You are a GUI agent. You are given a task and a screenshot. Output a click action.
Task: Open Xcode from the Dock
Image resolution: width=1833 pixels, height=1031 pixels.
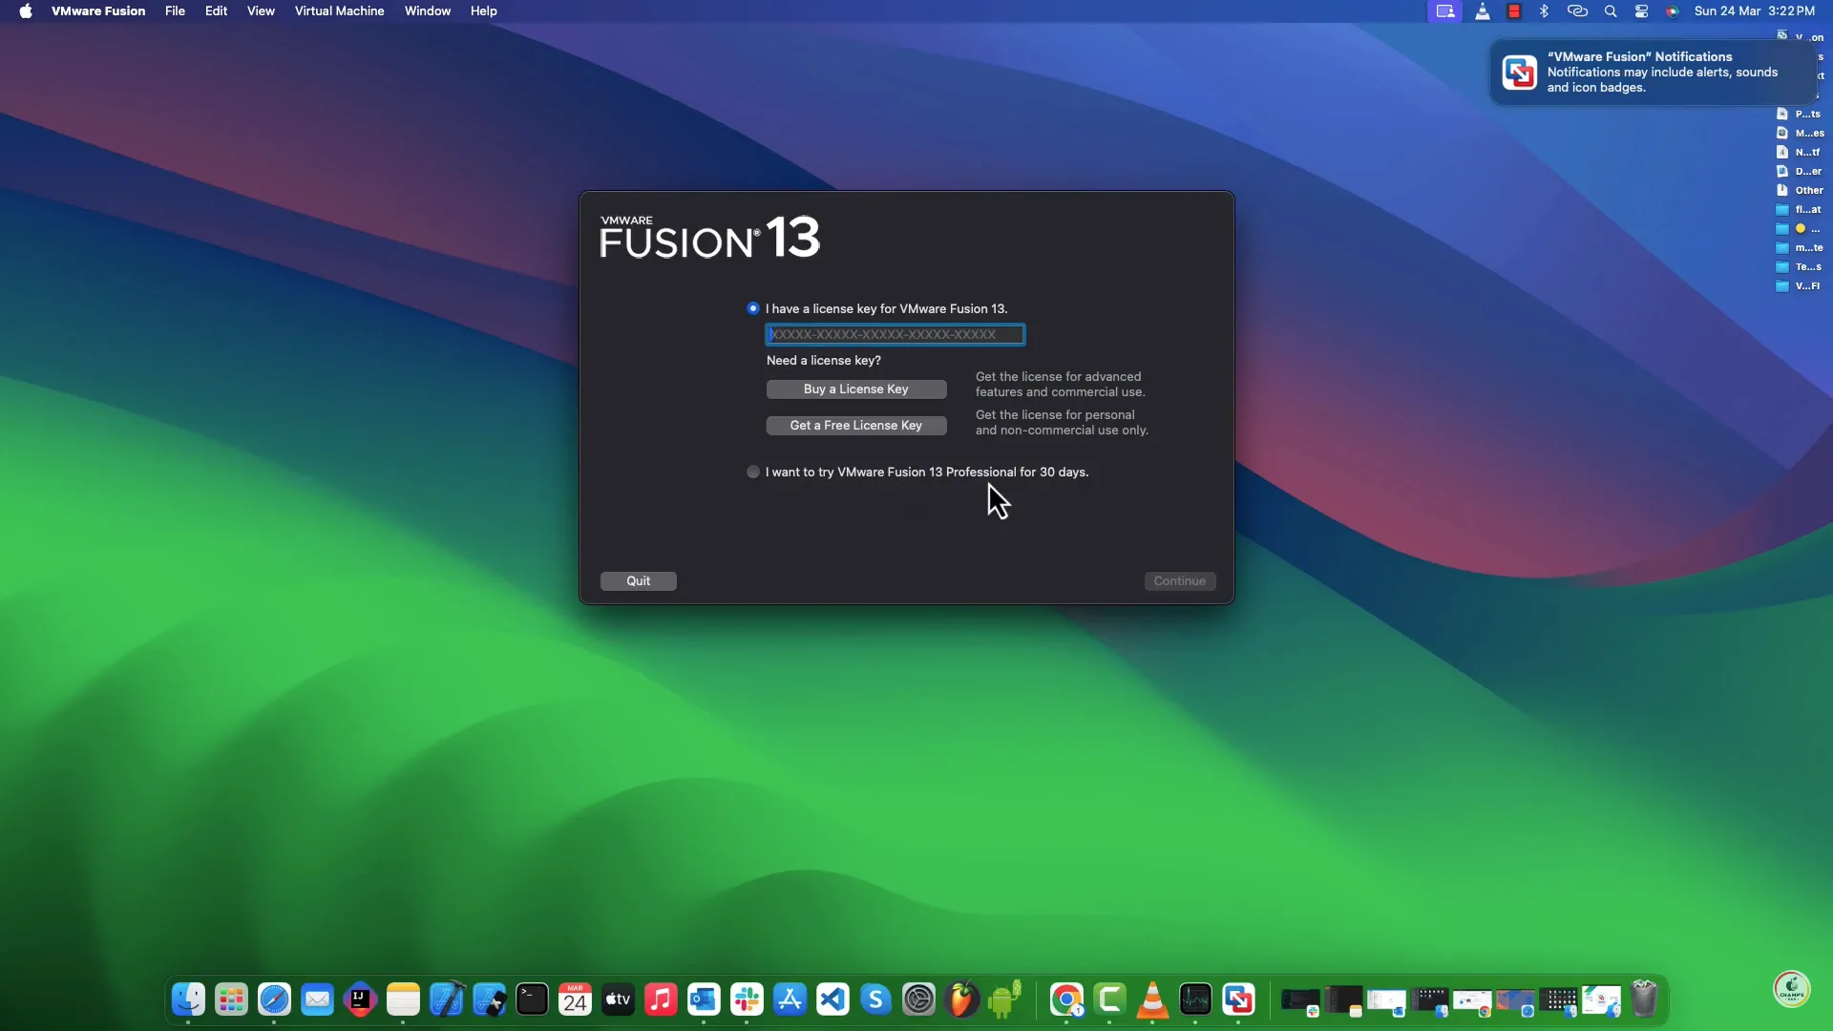click(446, 999)
